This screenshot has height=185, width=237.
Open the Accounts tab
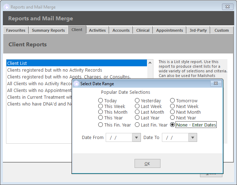tap(121, 30)
